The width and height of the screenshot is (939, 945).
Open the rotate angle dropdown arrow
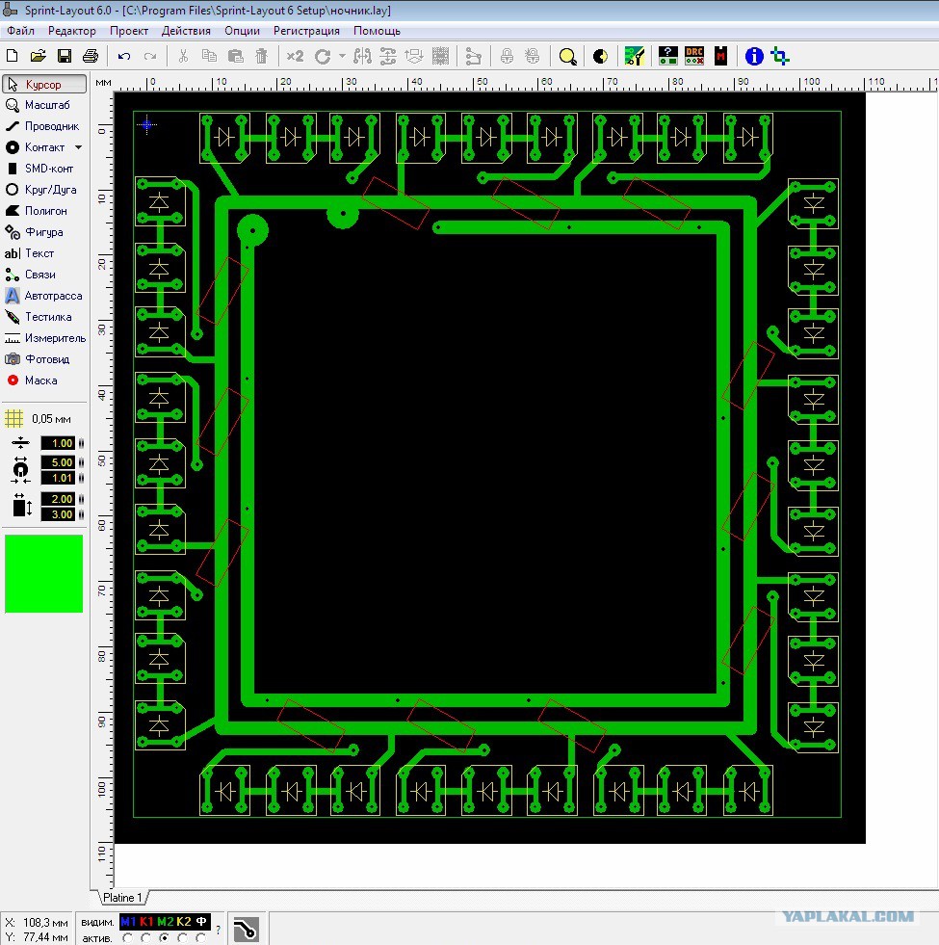[x=342, y=57]
